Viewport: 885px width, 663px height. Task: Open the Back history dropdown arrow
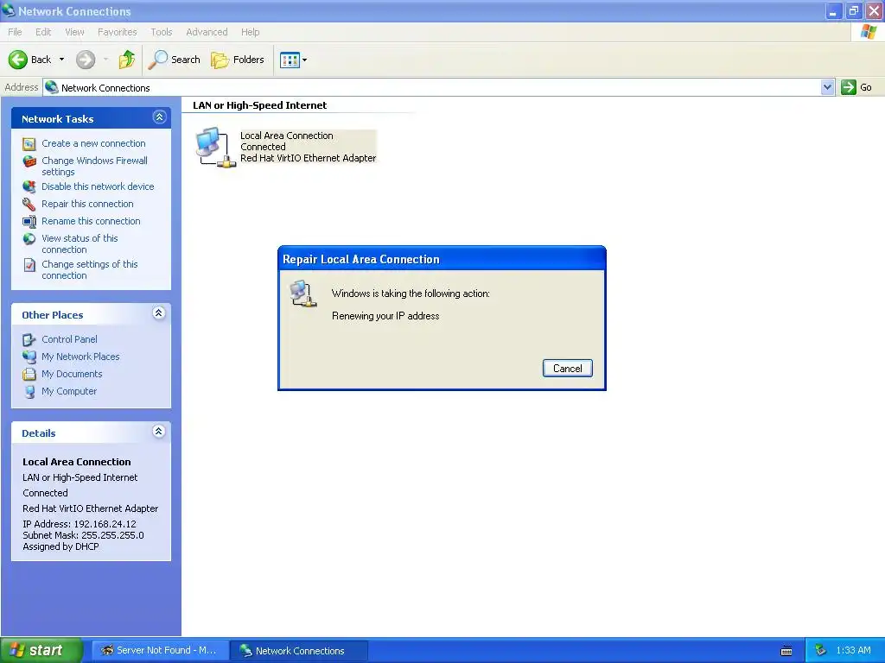61,60
